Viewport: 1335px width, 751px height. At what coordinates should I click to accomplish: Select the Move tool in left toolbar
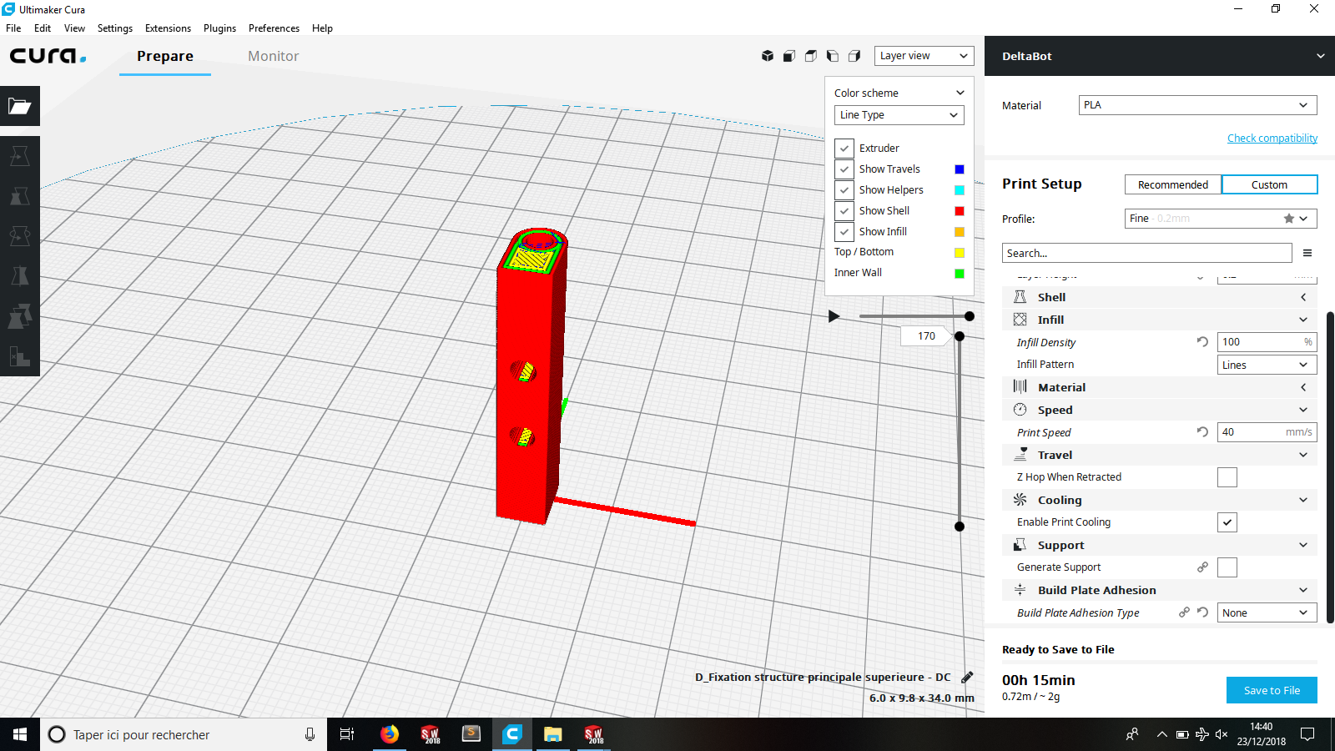click(x=20, y=156)
